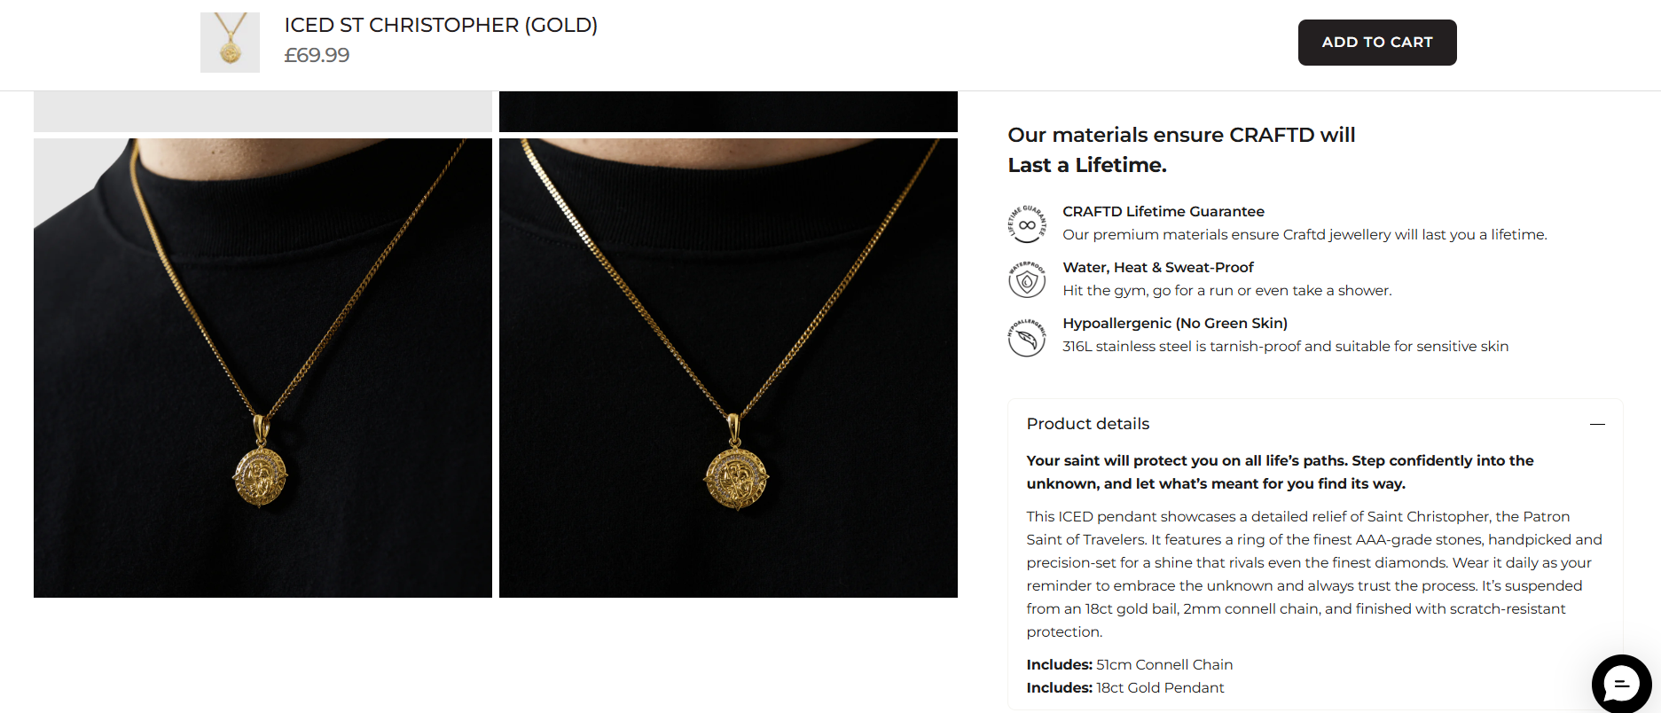Click the 'Last a Lifetime' materials heading
Viewport: 1661px width, 713px height.
[x=1181, y=150]
